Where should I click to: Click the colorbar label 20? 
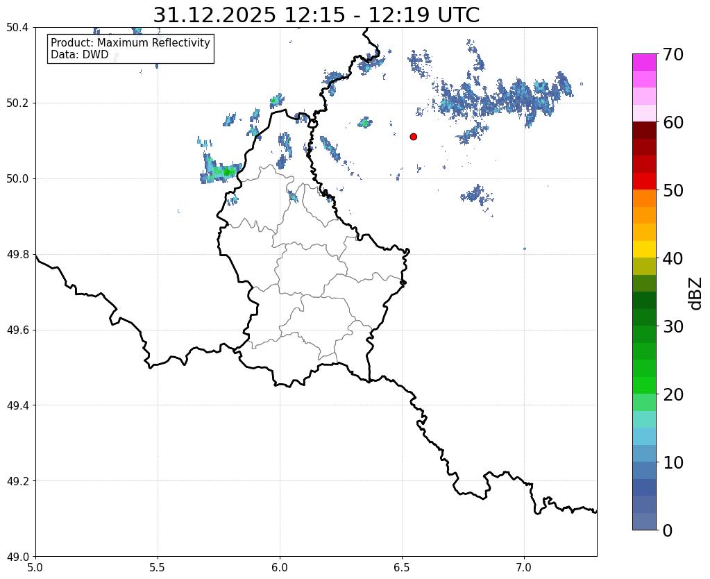[673, 394]
